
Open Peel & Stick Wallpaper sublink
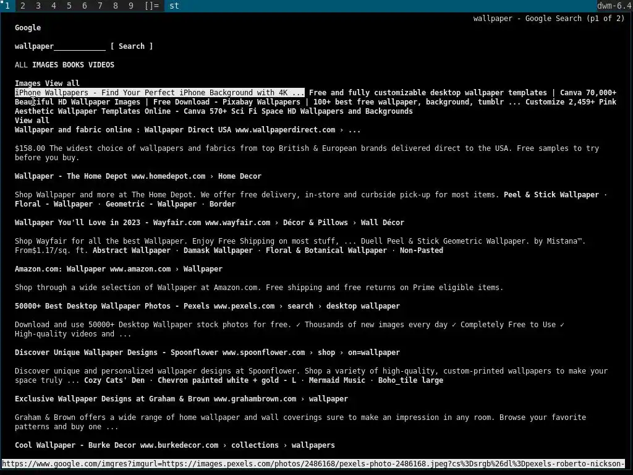(x=551, y=195)
